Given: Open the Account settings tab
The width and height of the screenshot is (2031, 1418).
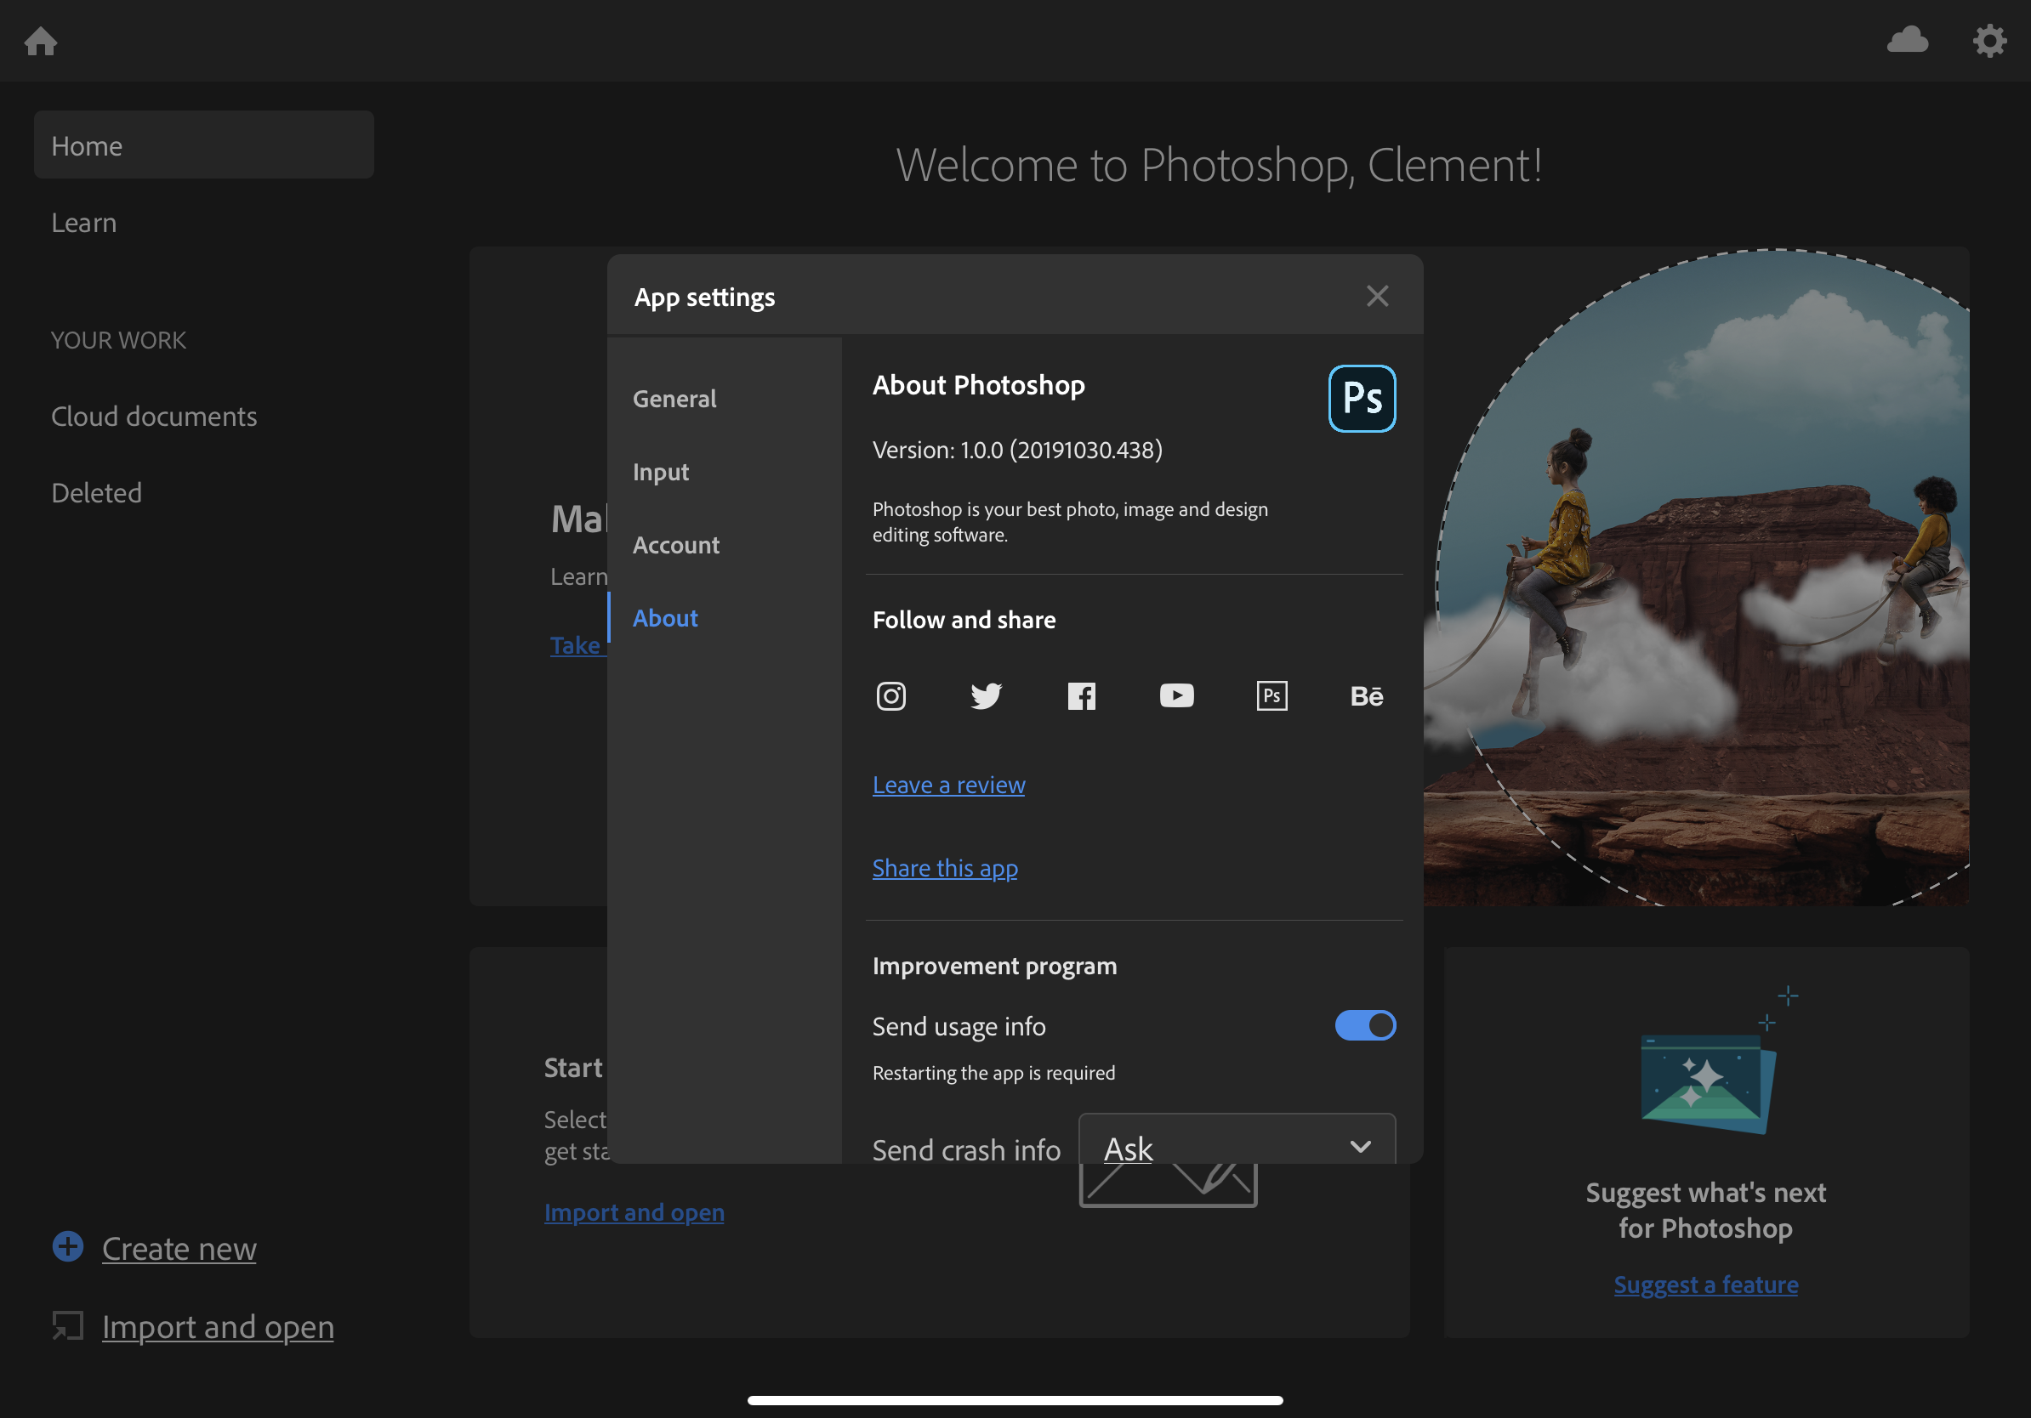Looking at the screenshot, I should pyautogui.click(x=676, y=546).
